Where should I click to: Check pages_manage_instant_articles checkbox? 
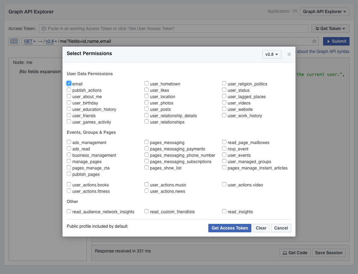point(224,168)
